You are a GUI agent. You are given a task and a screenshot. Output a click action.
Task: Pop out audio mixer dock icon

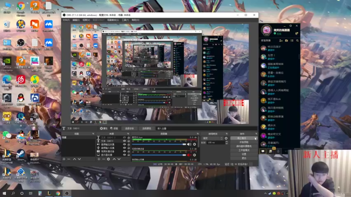pos(198,134)
